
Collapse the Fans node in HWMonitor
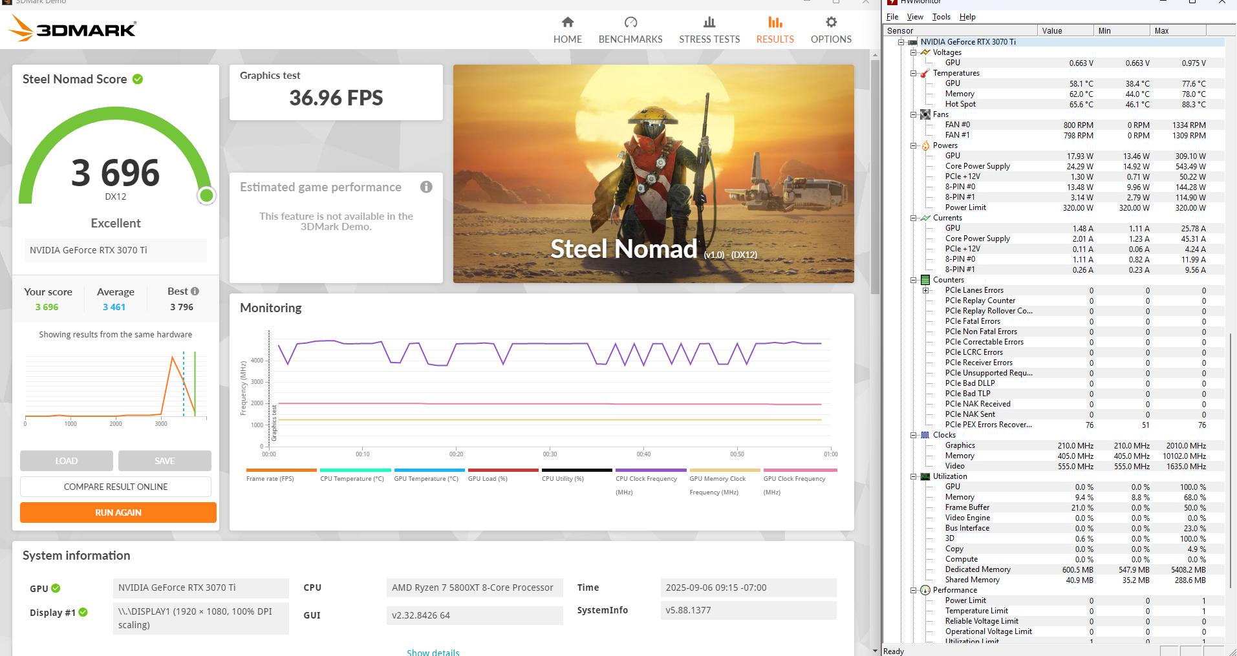(913, 114)
